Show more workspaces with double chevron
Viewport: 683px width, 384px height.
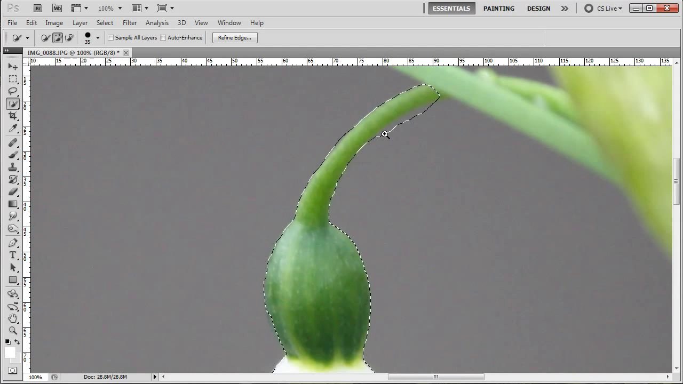pyautogui.click(x=565, y=9)
